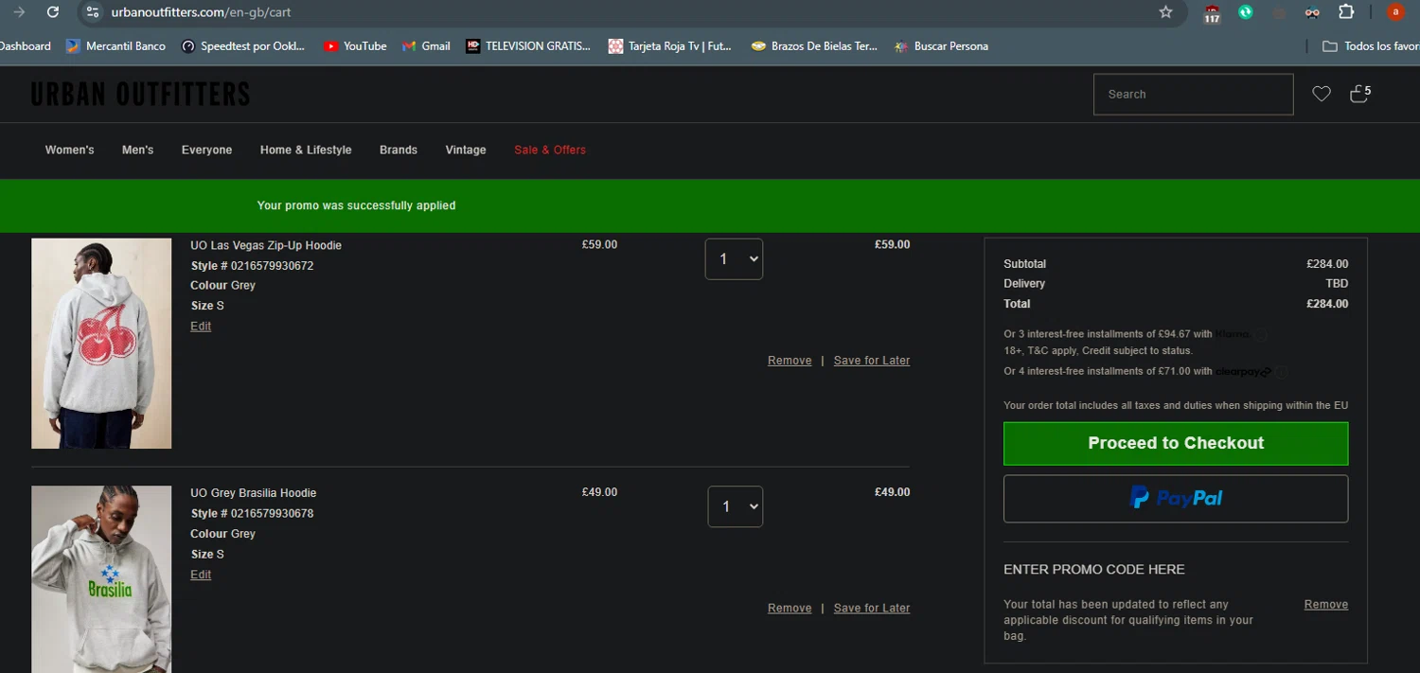Viewport: 1420px width, 673px height.
Task: Open the Home & Lifestyle menu
Action: click(306, 150)
